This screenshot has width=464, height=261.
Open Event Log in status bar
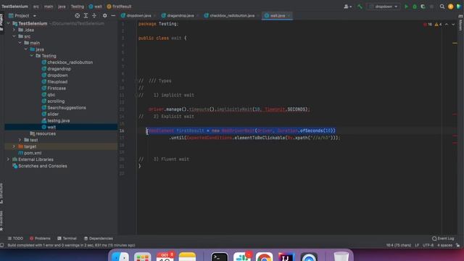443,239
